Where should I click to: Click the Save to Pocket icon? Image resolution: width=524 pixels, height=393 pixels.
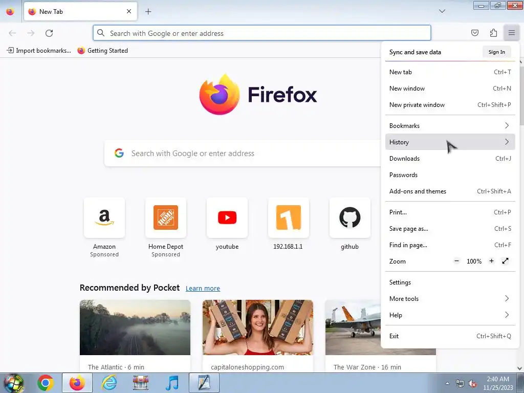click(x=474, y=33)
